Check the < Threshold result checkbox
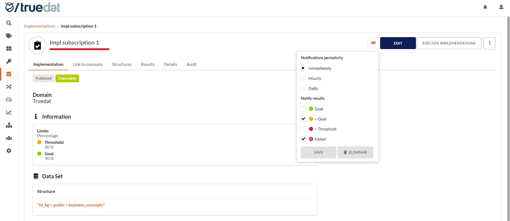Image resolution: width=510 pixels, height=221 pixels. tap(303, 129)
